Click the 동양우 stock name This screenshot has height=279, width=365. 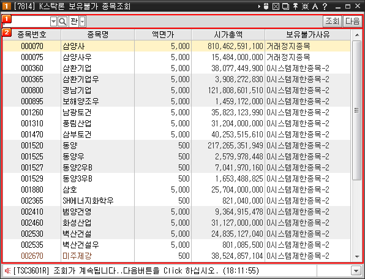(73, 156)
